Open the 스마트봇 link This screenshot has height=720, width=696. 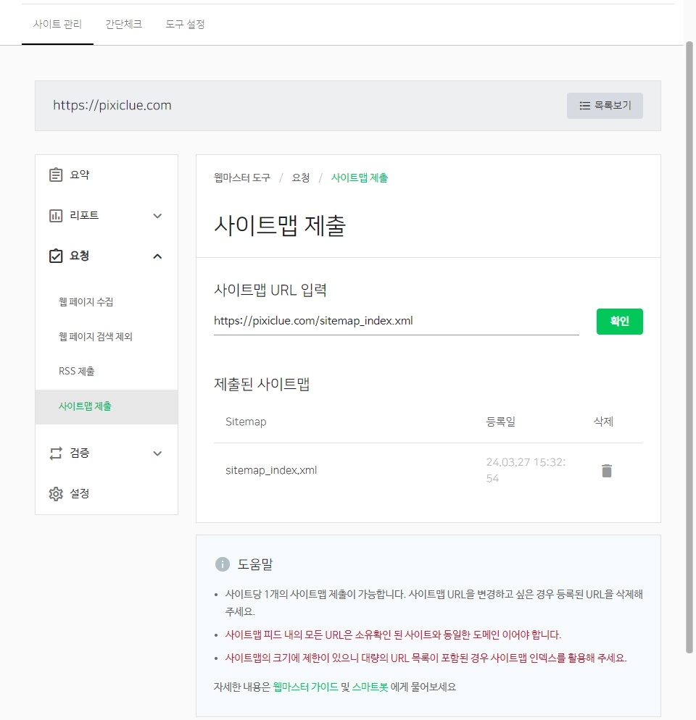point(370,687)
